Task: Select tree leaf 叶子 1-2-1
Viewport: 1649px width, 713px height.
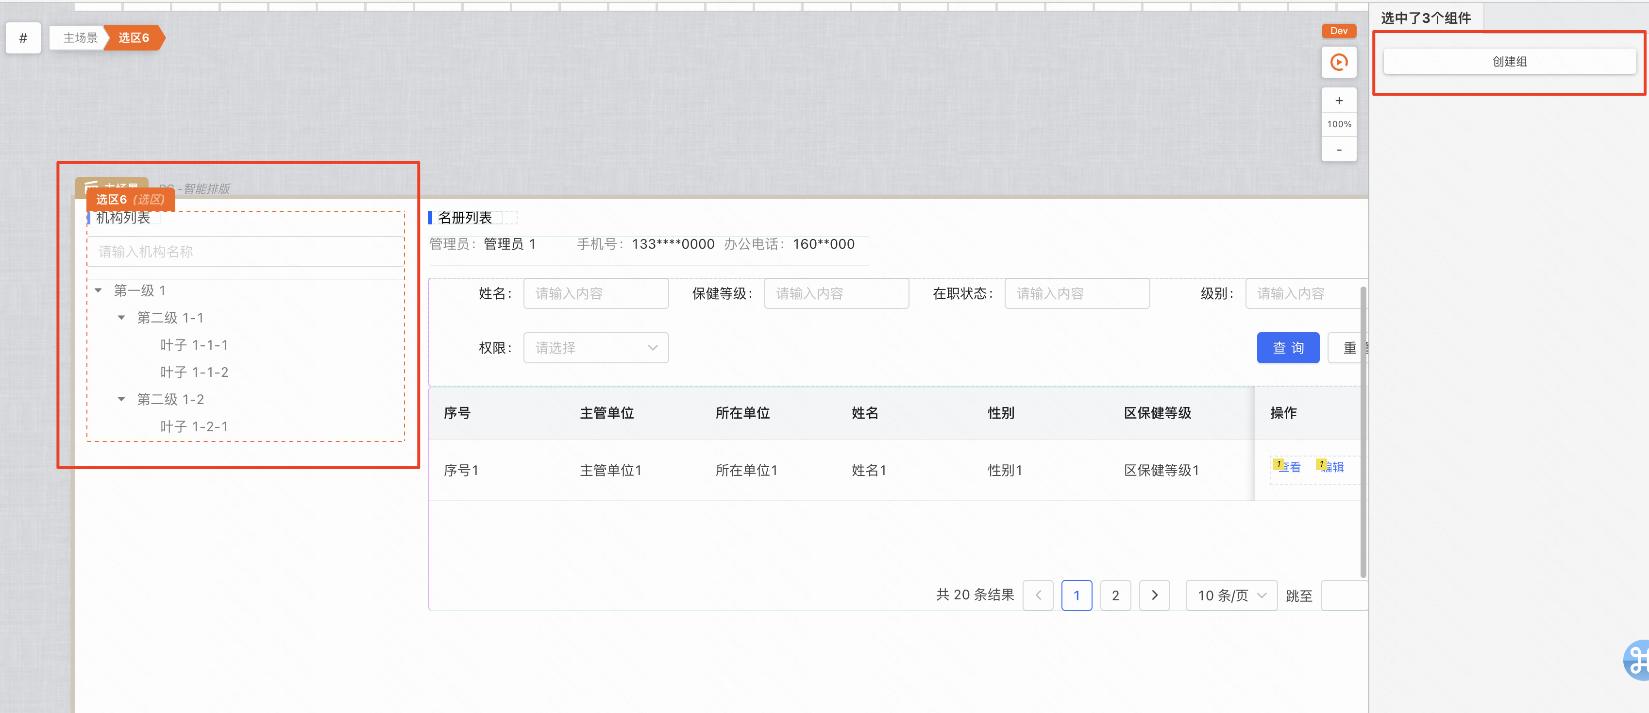Action: coord(194,426)
